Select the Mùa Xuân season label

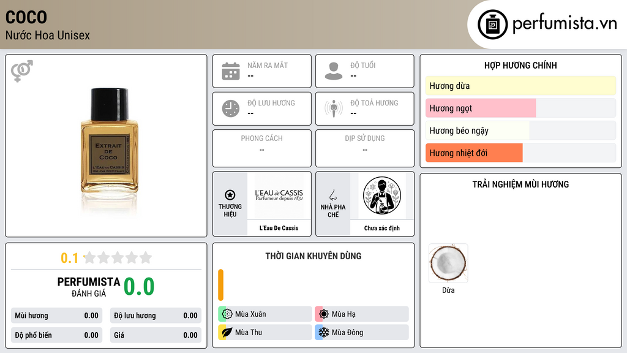click(x=250, y=314)
